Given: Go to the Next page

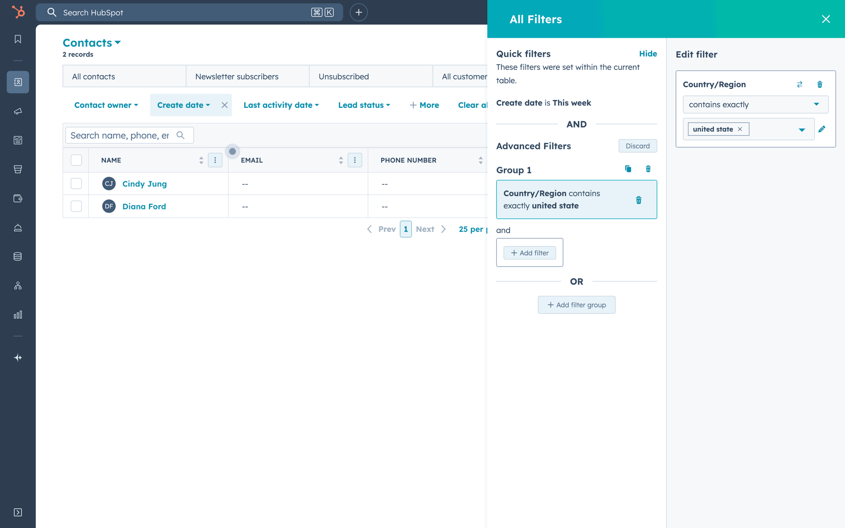Looking at the screenshot, I should [431, 229].
